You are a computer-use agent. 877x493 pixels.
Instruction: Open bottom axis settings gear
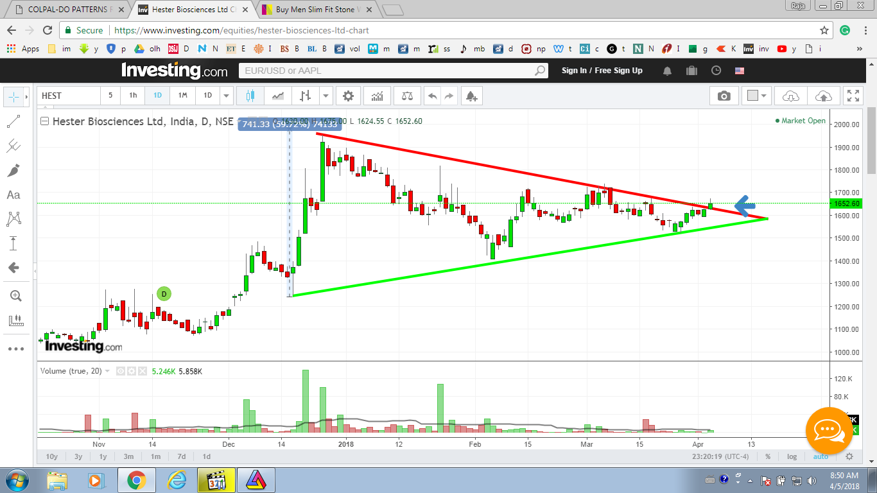coord(849,456)
